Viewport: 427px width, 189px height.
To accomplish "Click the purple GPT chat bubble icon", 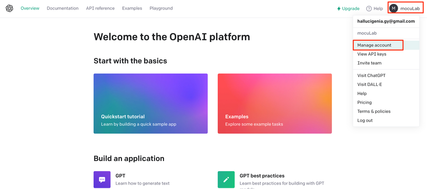I will tap(102, 179).
